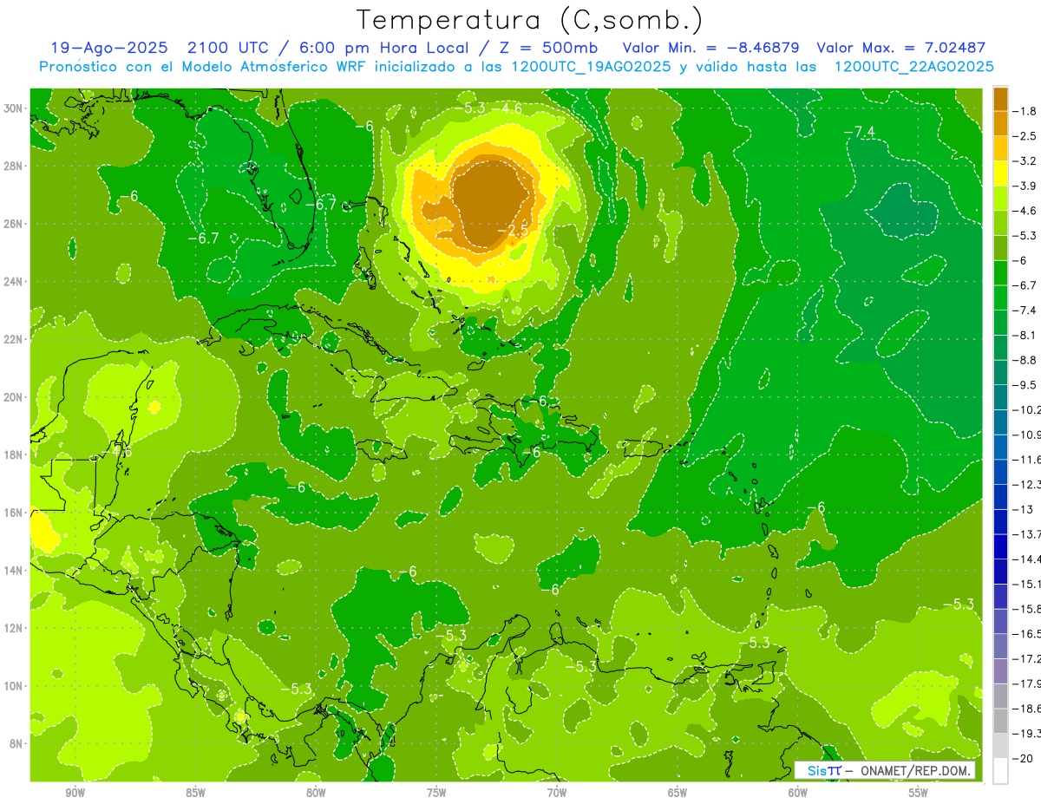Click the "55W" longitude axis label
The width and height of the screenshot is (1041, 804).
click(x=919, y=793)
